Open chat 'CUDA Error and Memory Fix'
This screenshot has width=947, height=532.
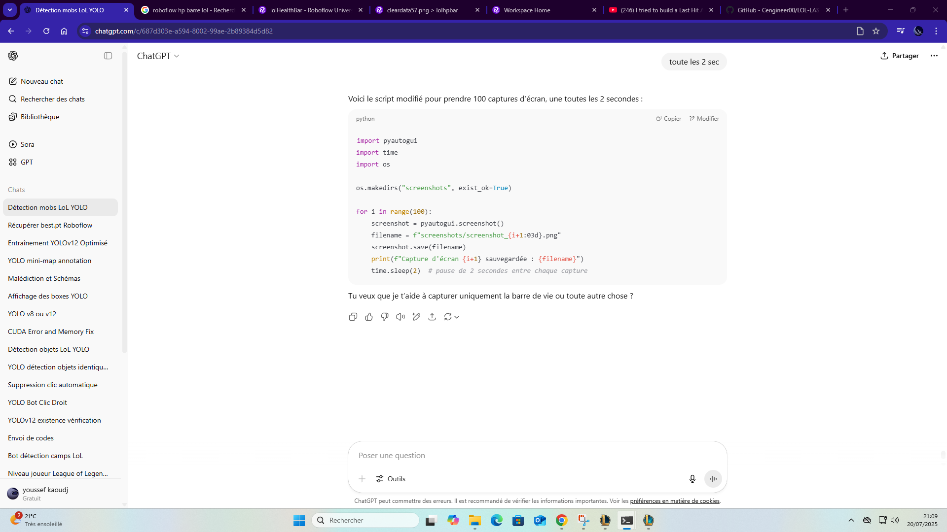pyautogui.click(x=61, y=332)
